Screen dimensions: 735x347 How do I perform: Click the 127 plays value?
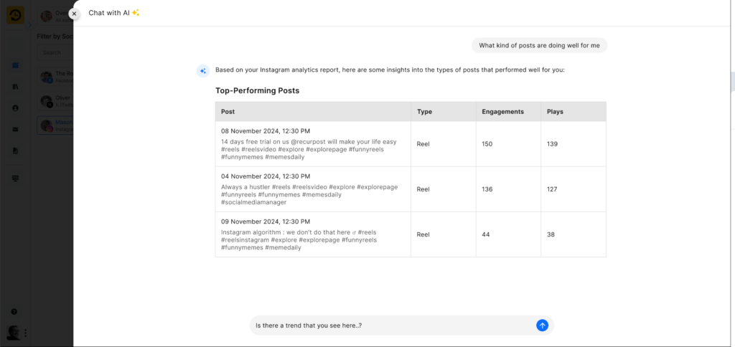point(552,189)
